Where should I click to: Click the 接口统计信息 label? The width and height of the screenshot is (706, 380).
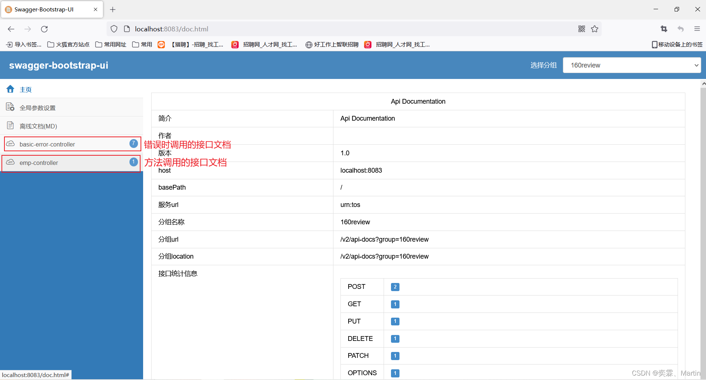click(178, 274)
